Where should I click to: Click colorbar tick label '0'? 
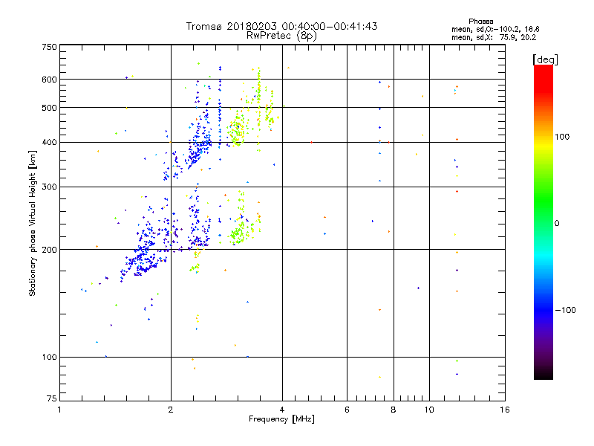coord(557,224)
